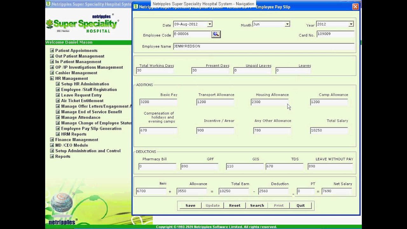
Task: Click the GIS deduction field
Action: click(x=245, y=167)
